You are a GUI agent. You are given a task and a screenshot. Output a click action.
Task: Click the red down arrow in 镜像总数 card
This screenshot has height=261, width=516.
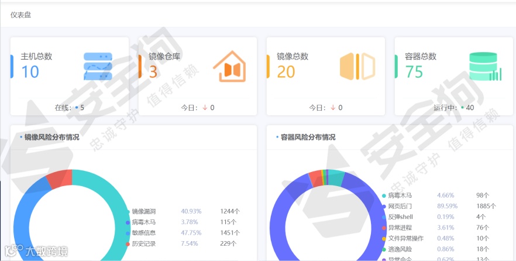(333, 108)
